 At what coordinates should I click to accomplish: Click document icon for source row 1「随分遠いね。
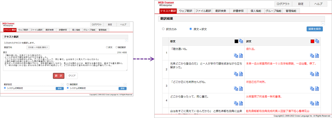pyautogui.click(x=241, y=56)
